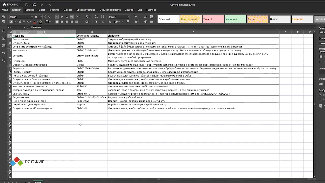Click currency accounting style icon
The image size is (325, 183).
(117, 22)
